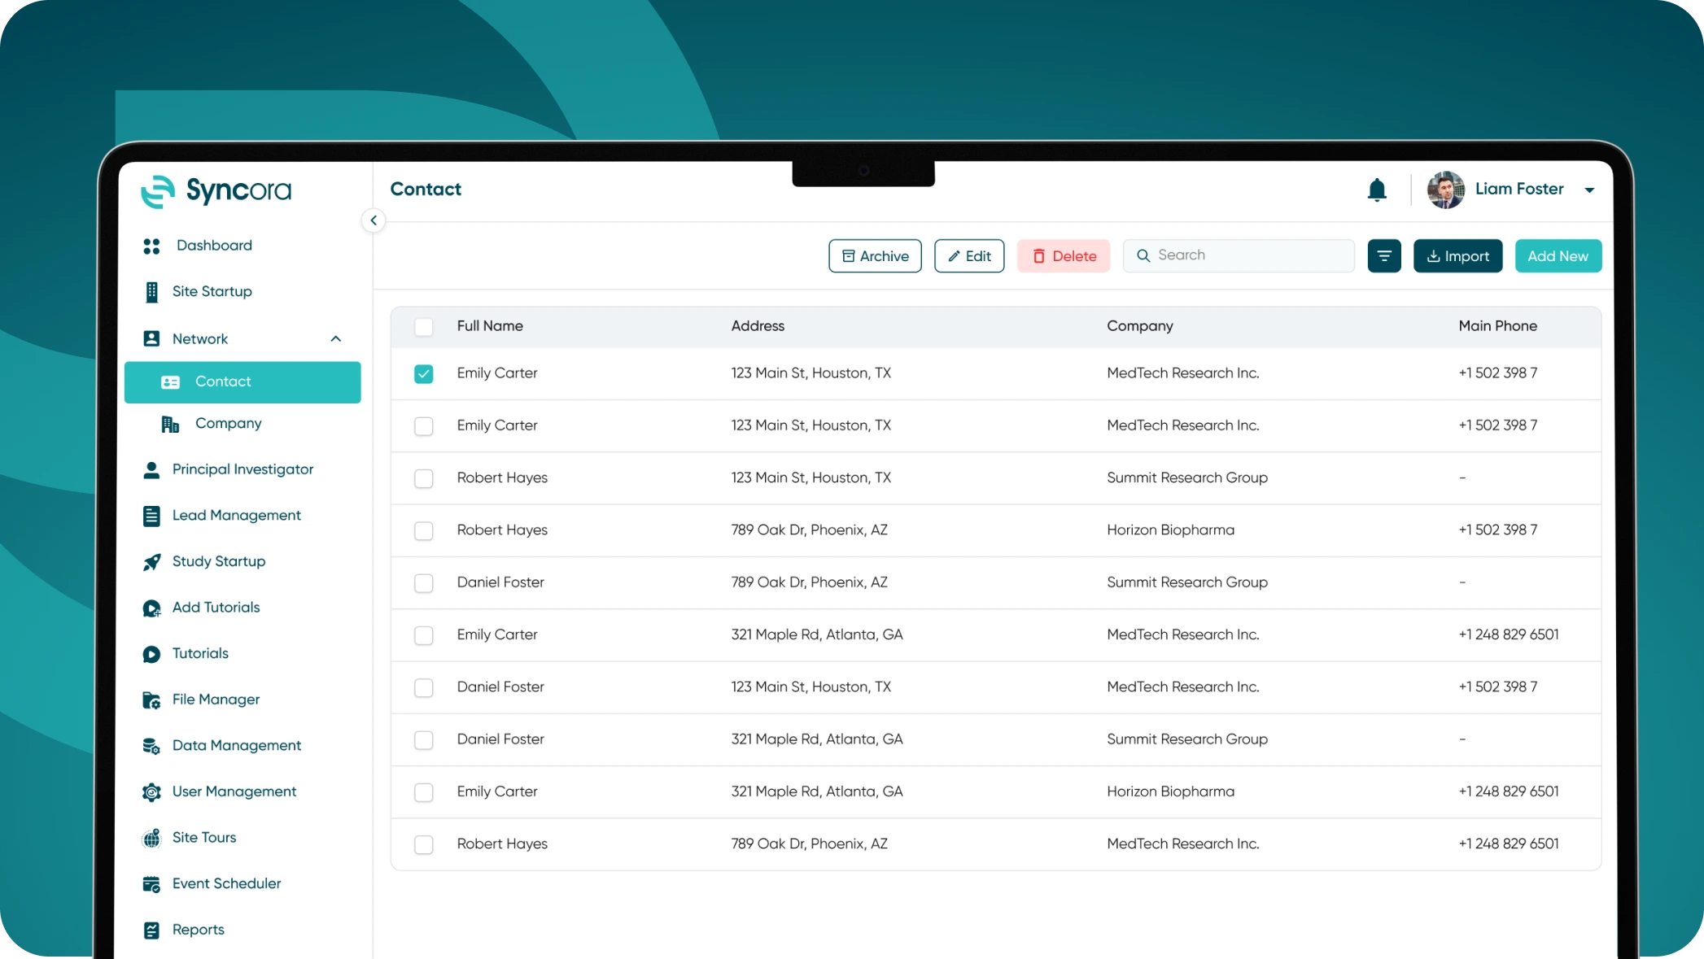This screenshot has width=1704, height=959.
Task: Check the second Emily Carter Houston row
Action: pyautogui.click(x=424, y=426)
